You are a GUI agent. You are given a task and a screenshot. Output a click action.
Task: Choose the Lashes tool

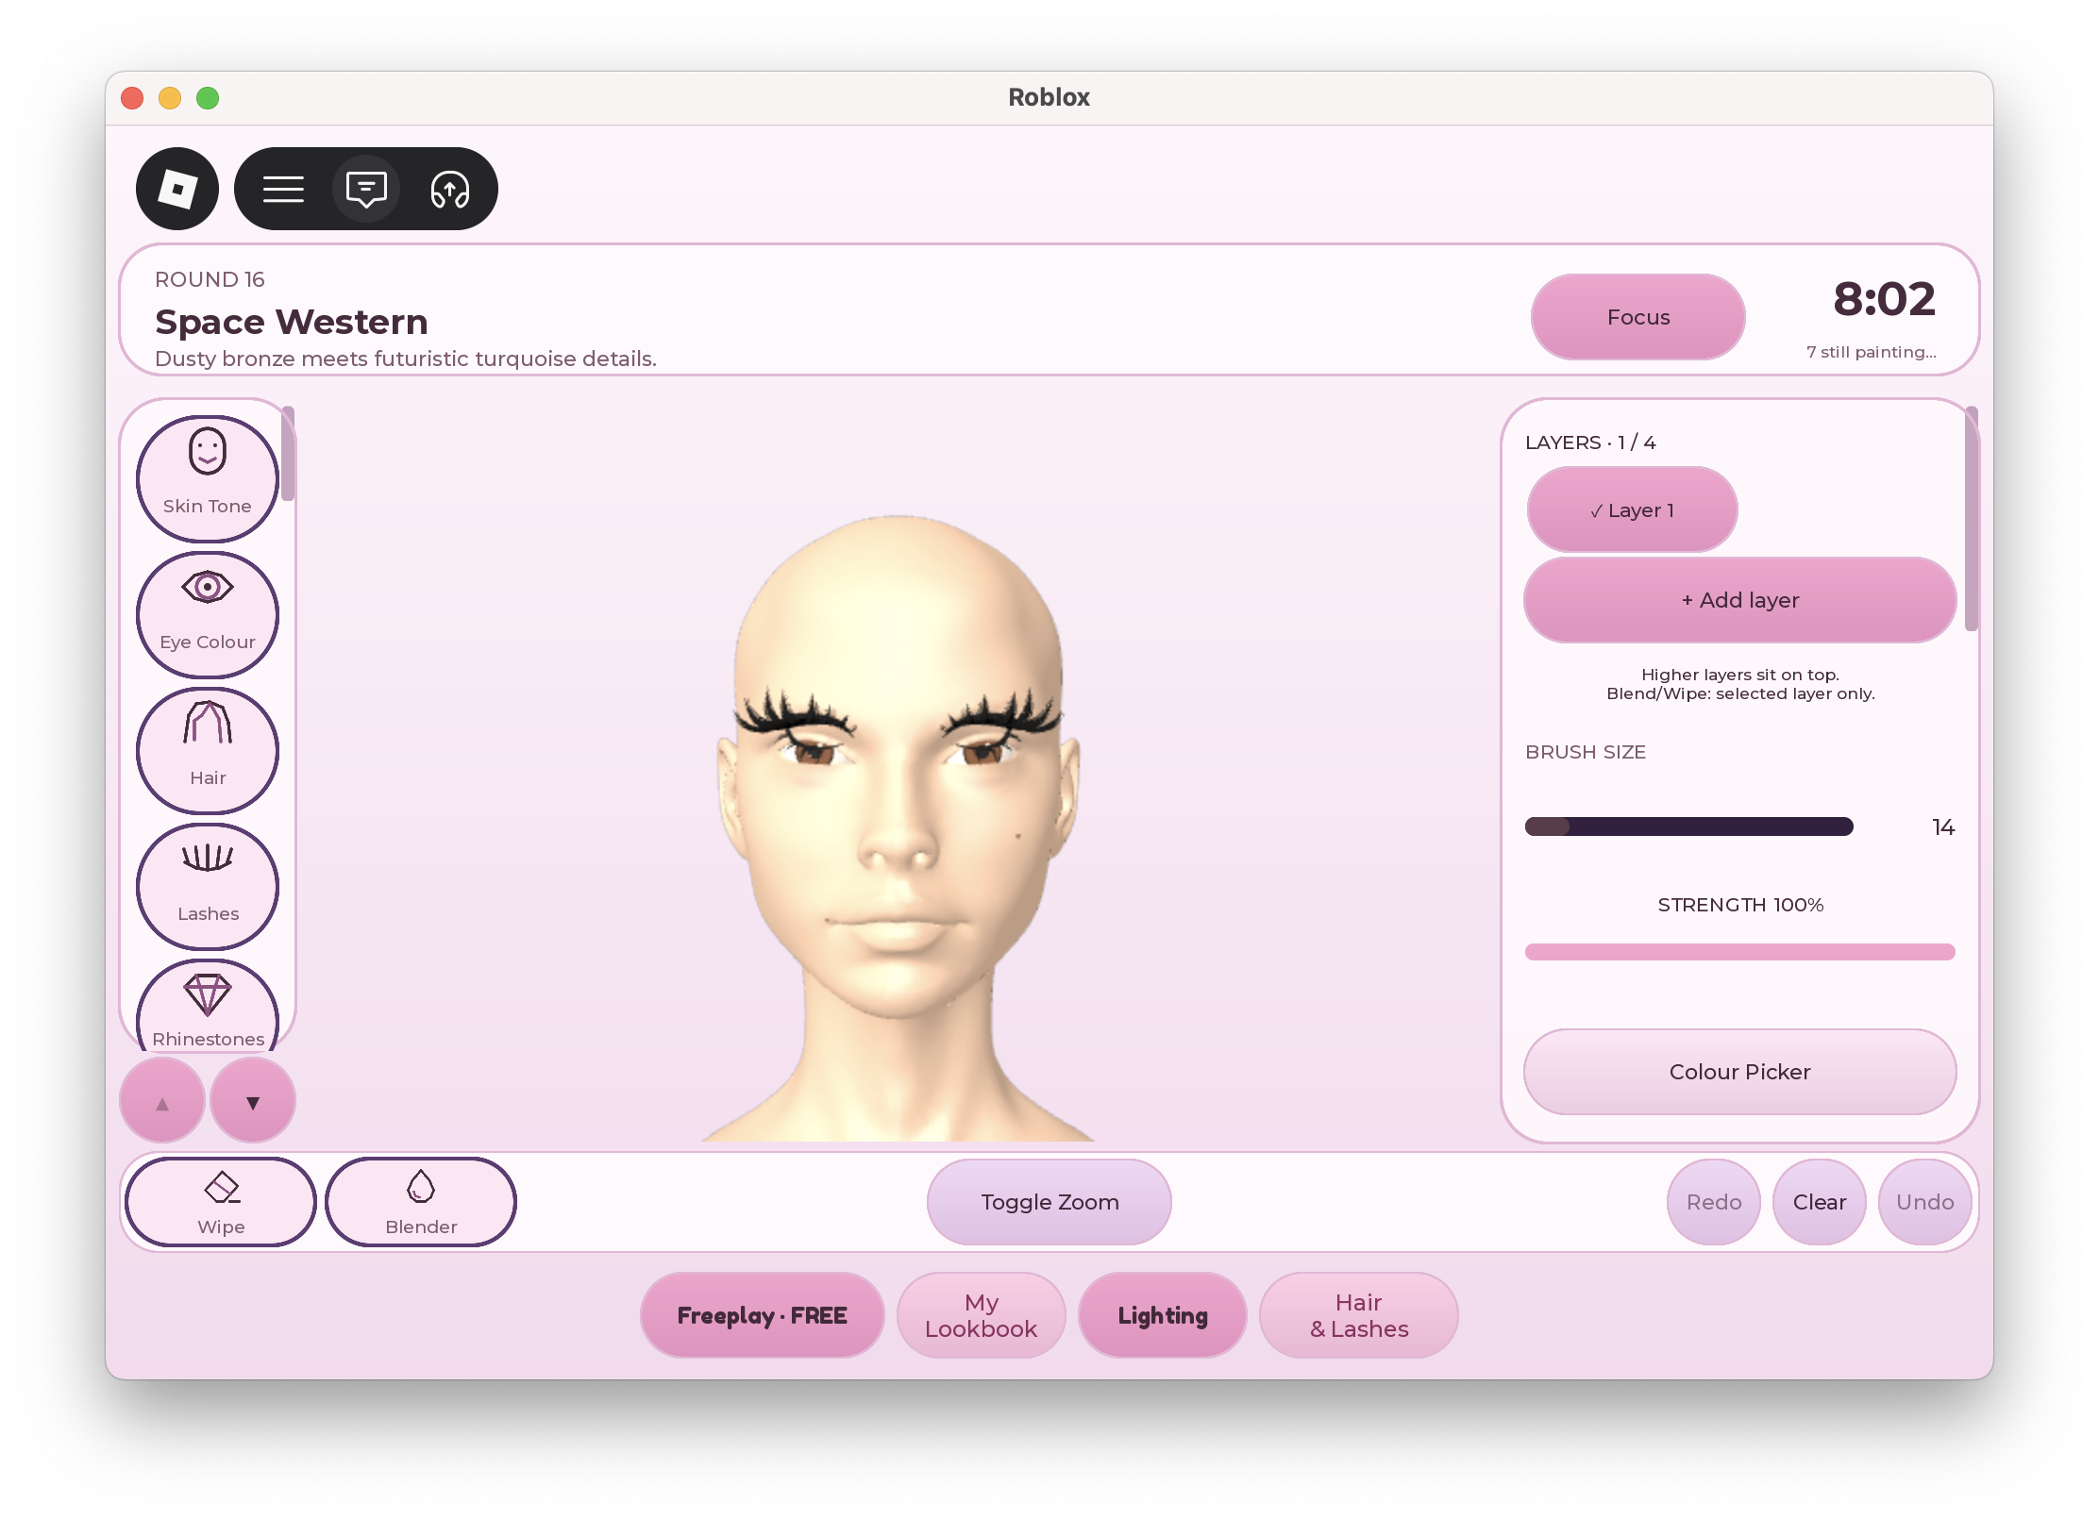tap(208, 886)
